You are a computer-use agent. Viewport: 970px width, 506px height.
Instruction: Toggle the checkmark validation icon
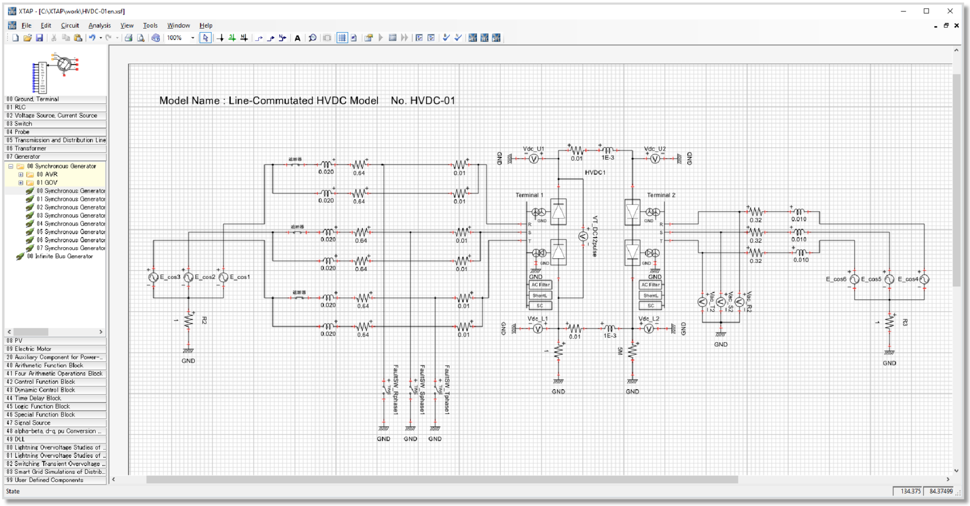point(445,38)
